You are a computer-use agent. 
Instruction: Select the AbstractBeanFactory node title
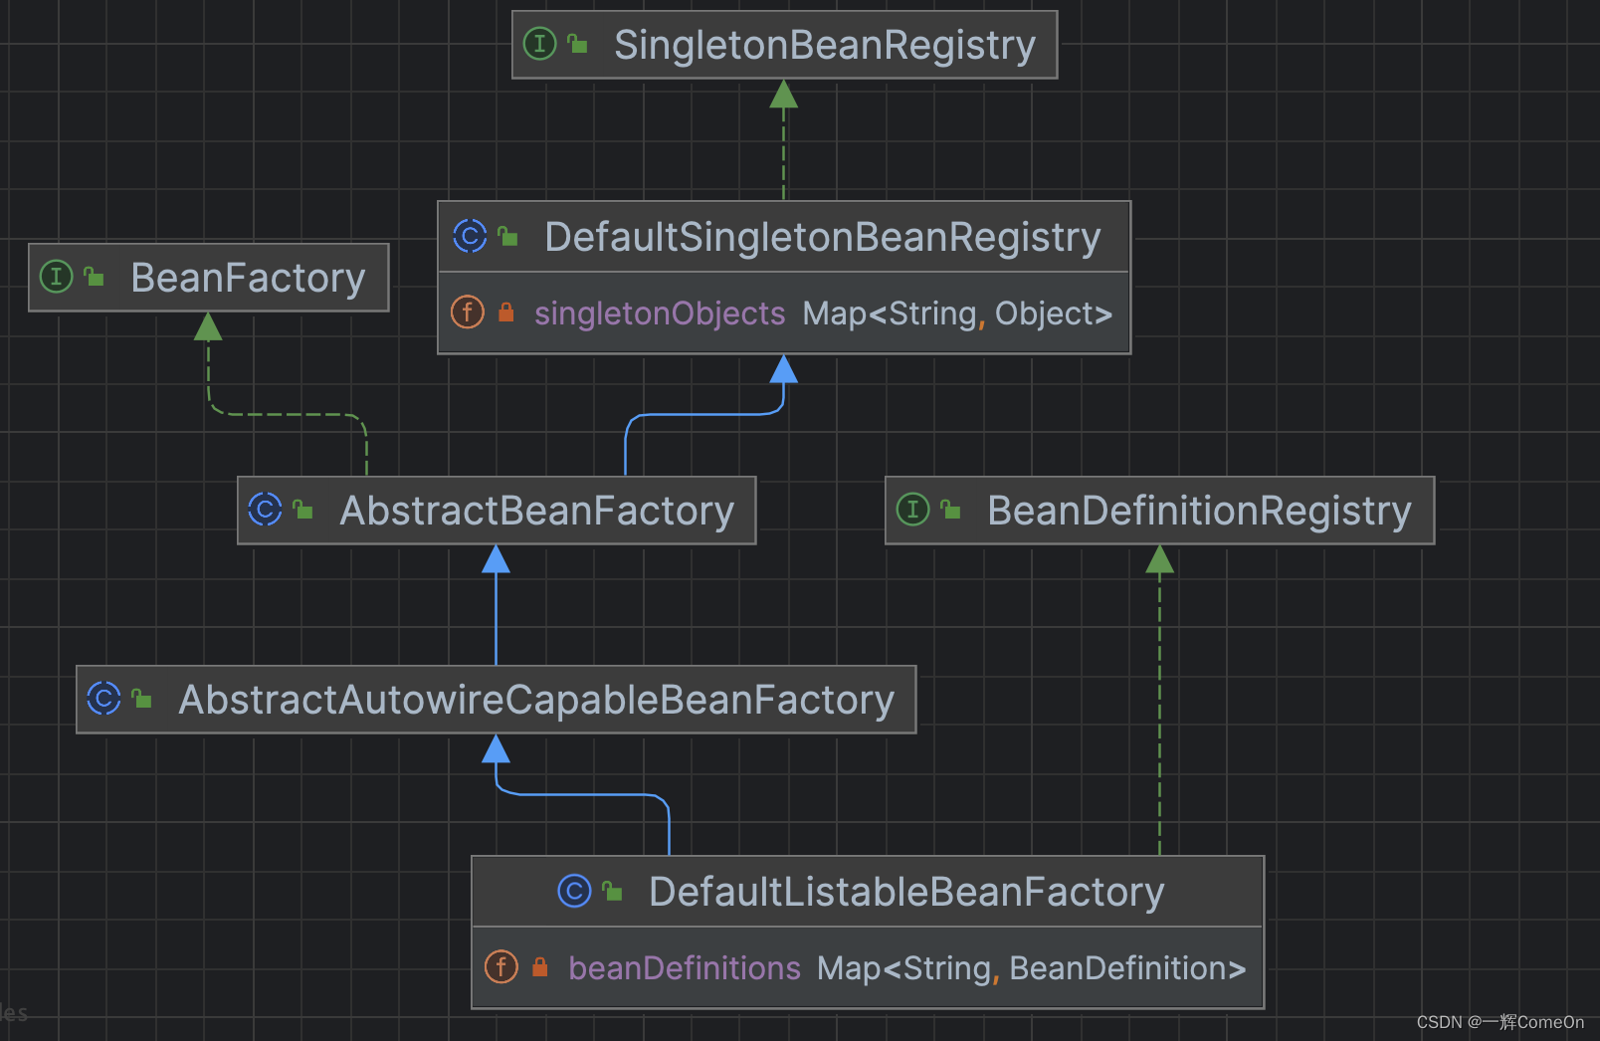click(x=536, y=511)
